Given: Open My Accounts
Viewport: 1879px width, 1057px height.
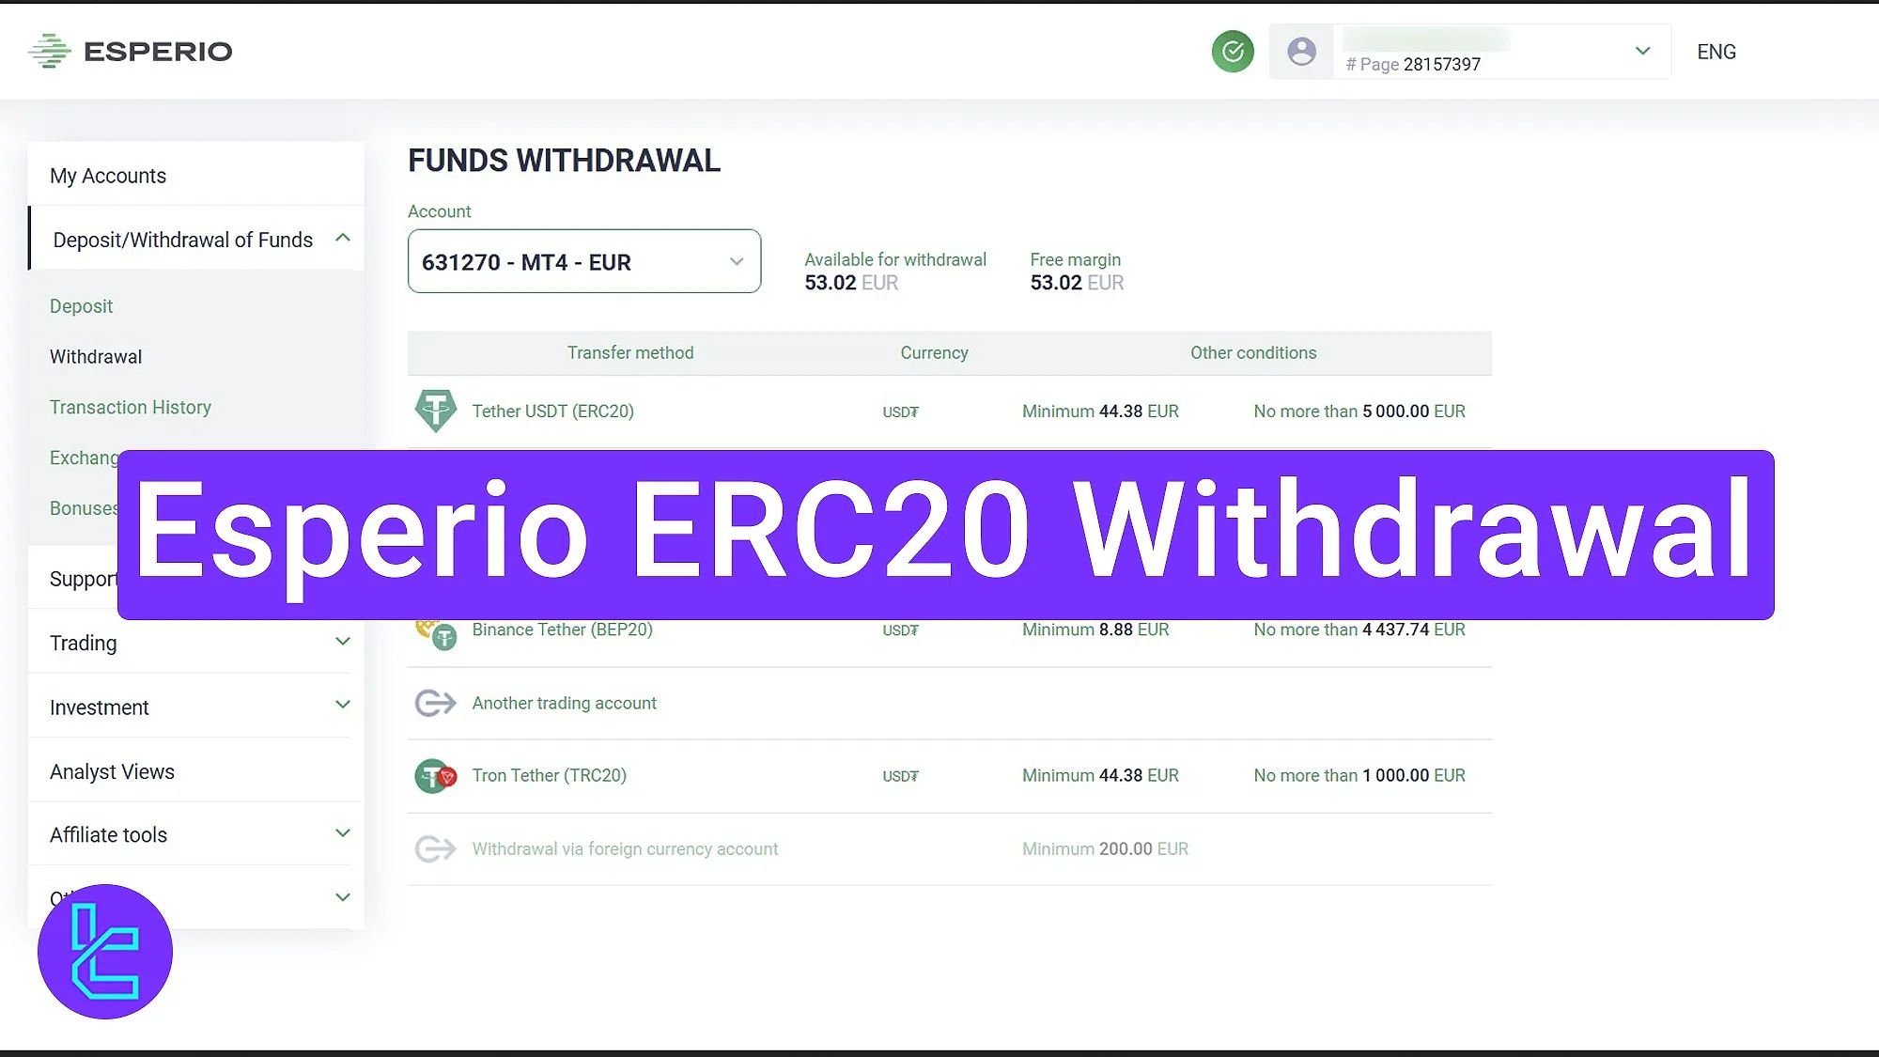Looking at the screenshot, I should (108, 175).
